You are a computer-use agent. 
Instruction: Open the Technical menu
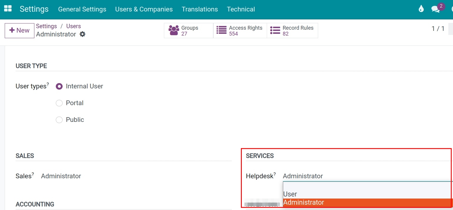[x=241, y=9]
